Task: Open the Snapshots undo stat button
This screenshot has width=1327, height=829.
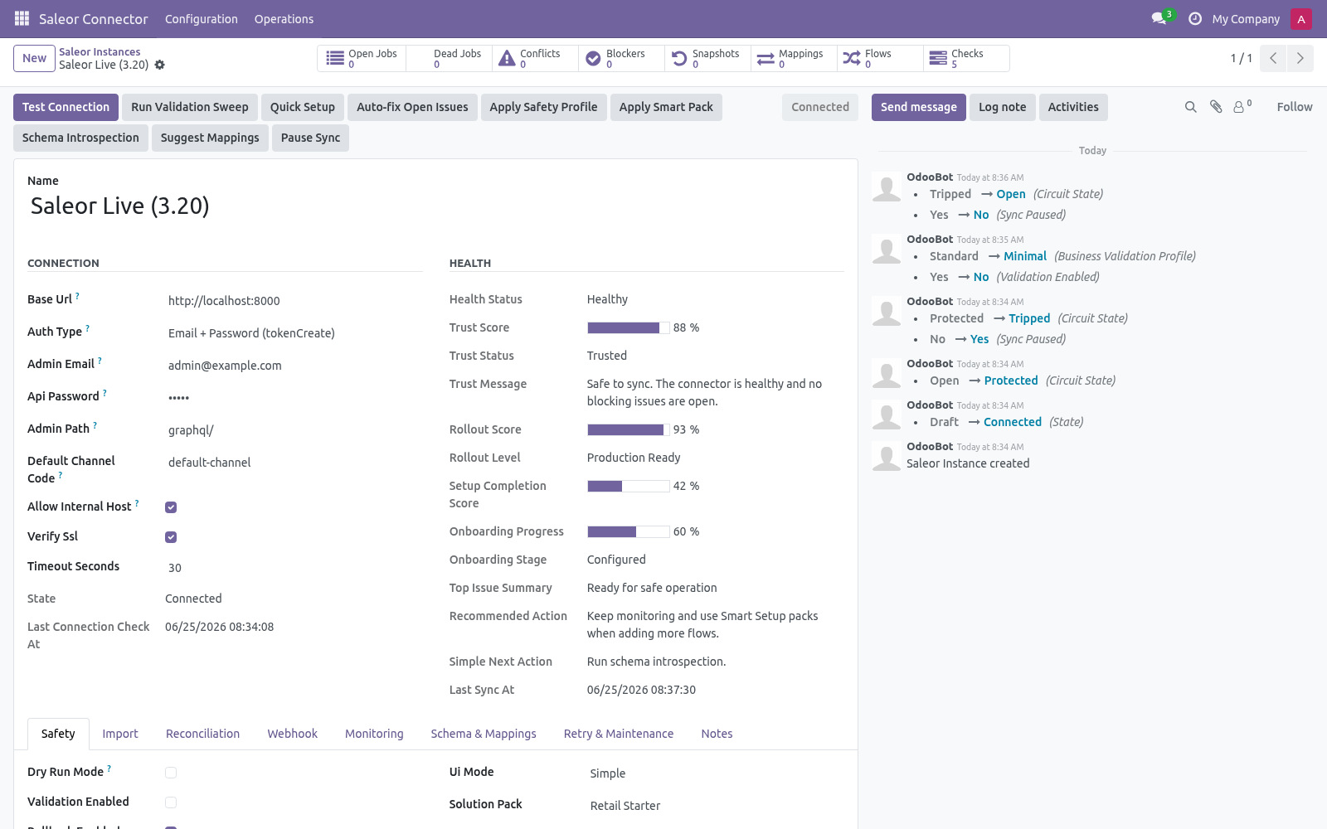Action: tap(708, 58)
